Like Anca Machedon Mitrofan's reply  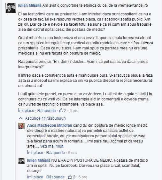click(35, 152)
